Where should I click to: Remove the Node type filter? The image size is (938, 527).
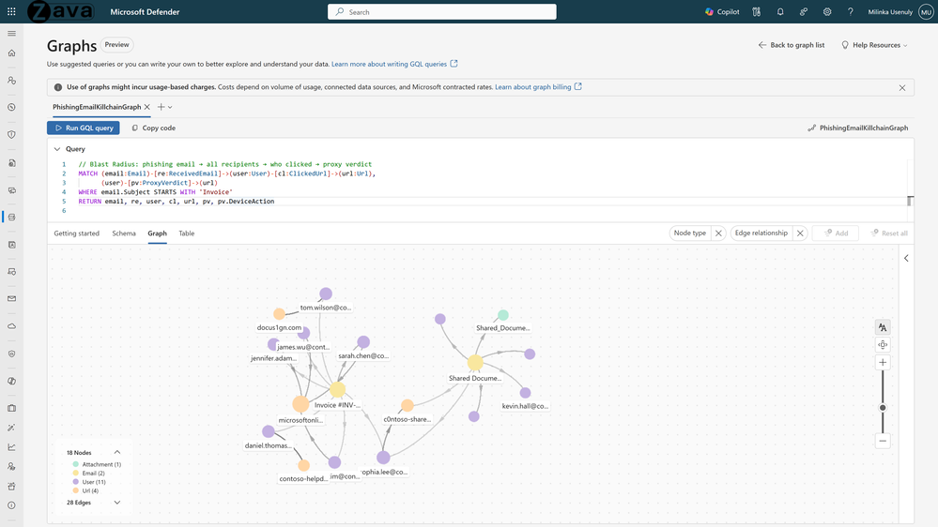[x=718, y=233]
